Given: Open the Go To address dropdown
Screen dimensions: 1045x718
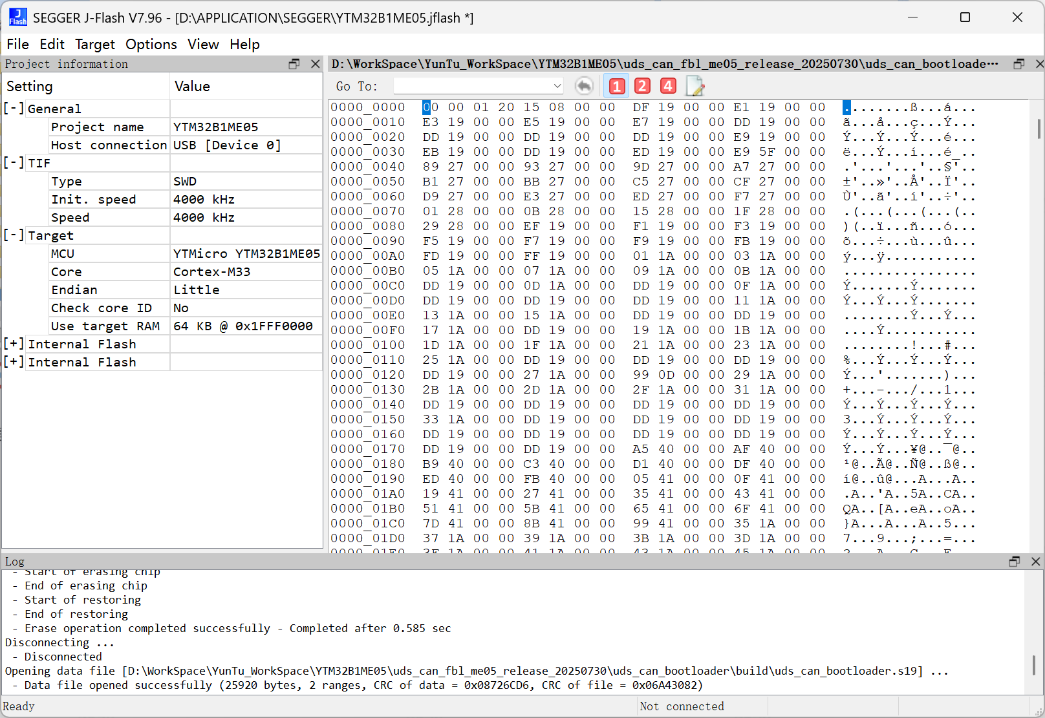Looking at the screenshot, I should [x=557, y=86].
